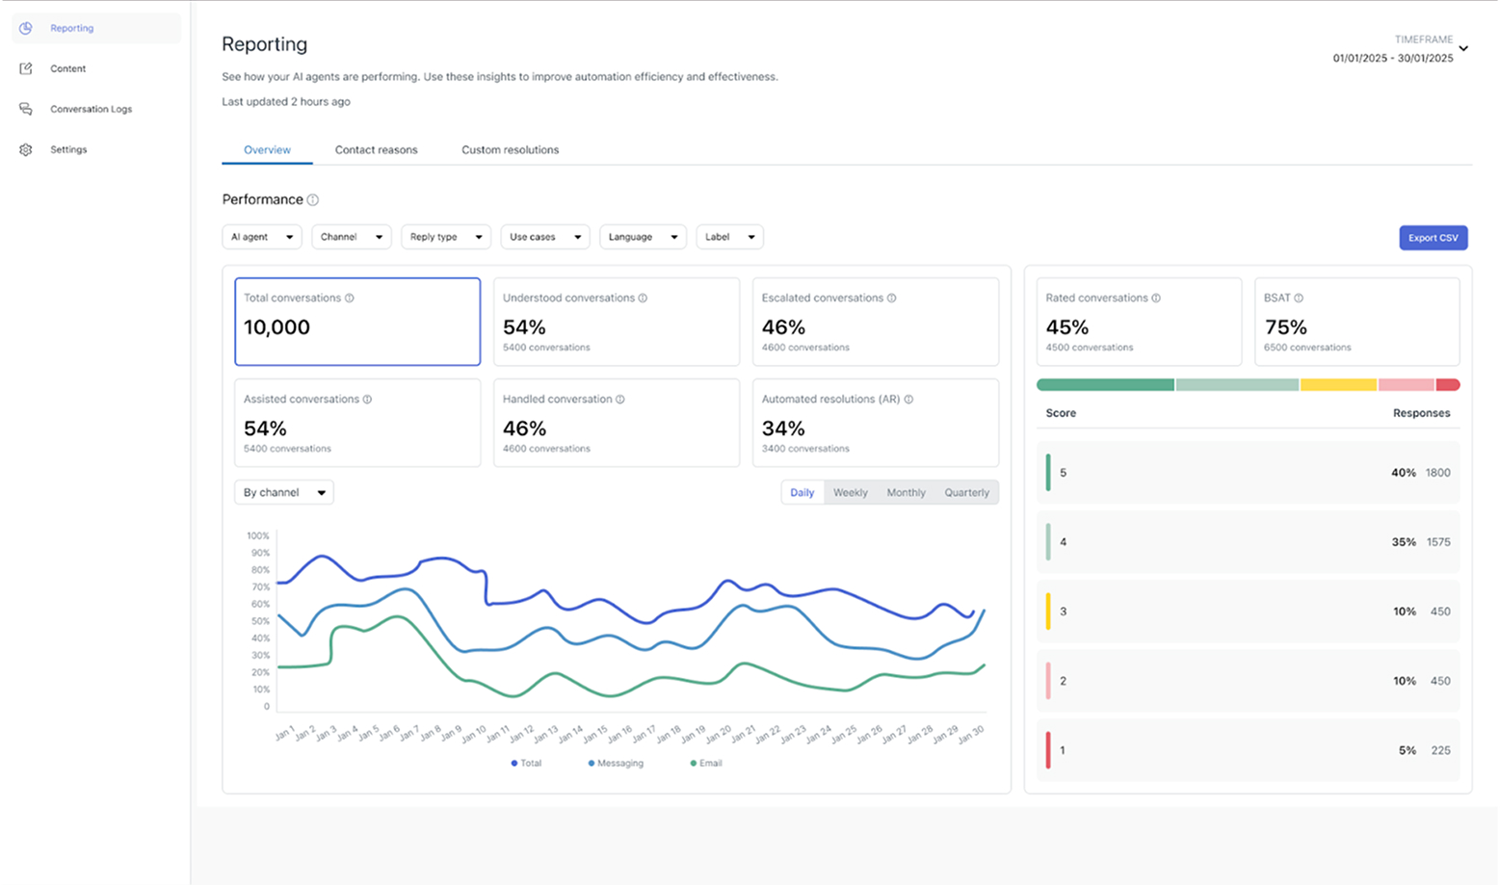
Task: Click the Export CSV button
Action: point(1433,238)
